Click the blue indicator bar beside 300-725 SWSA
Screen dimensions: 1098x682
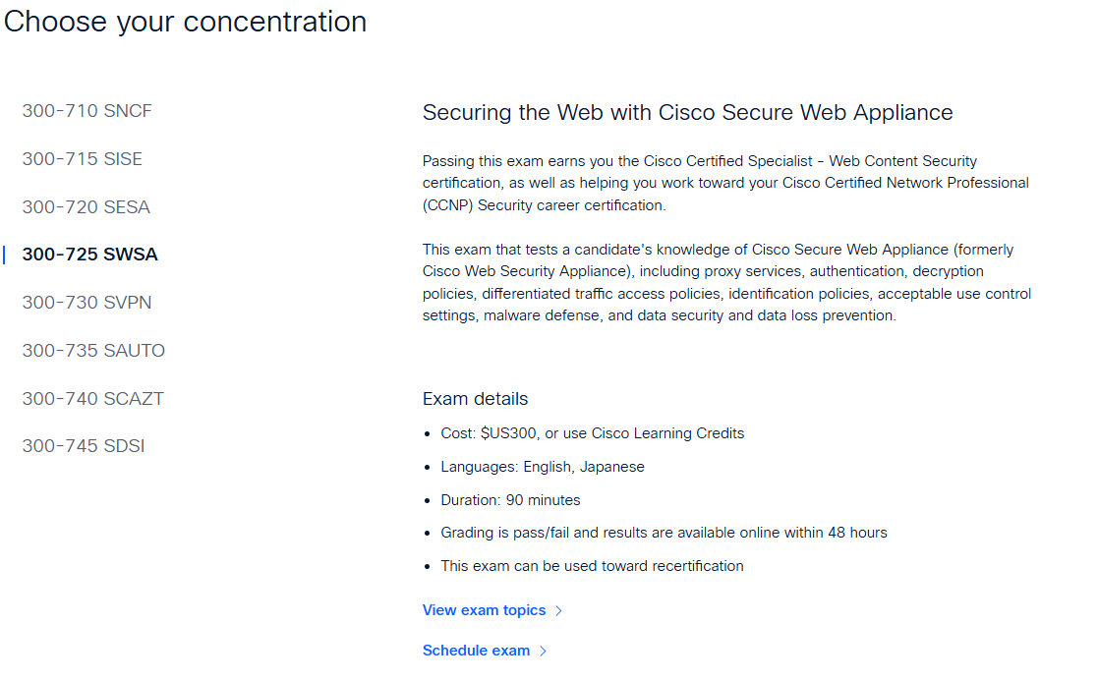[4, 254]
